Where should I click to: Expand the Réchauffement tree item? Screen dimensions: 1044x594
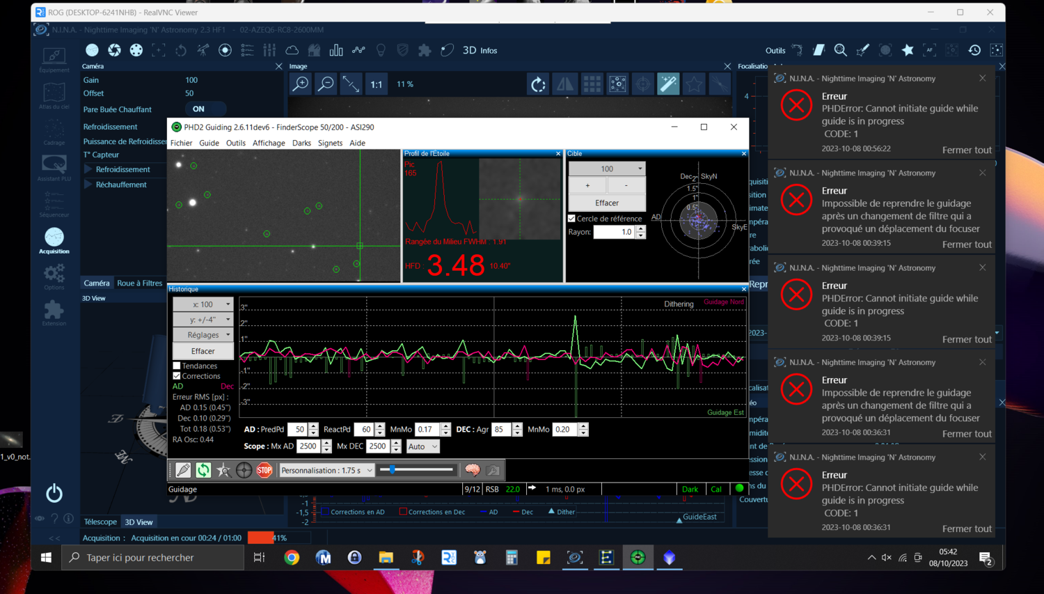click(x=88, y=185)
